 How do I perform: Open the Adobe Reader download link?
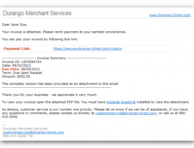(121, 102)
